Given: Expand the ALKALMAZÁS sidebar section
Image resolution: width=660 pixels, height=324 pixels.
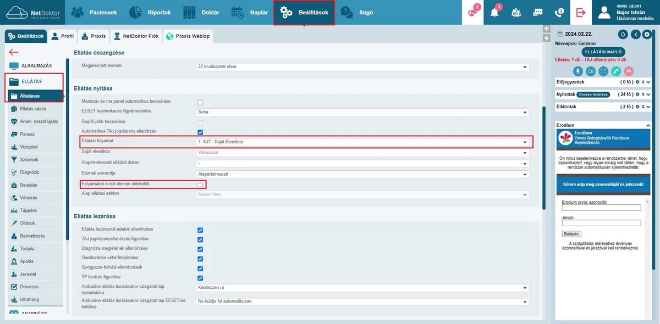Looking at the screenshot, I should pos(36,65).
